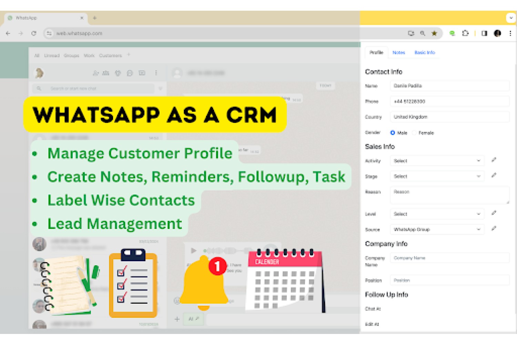This screenshot has width=517, height=345.
Task: Click the Company Name field
Action: [x=450, y=258]
